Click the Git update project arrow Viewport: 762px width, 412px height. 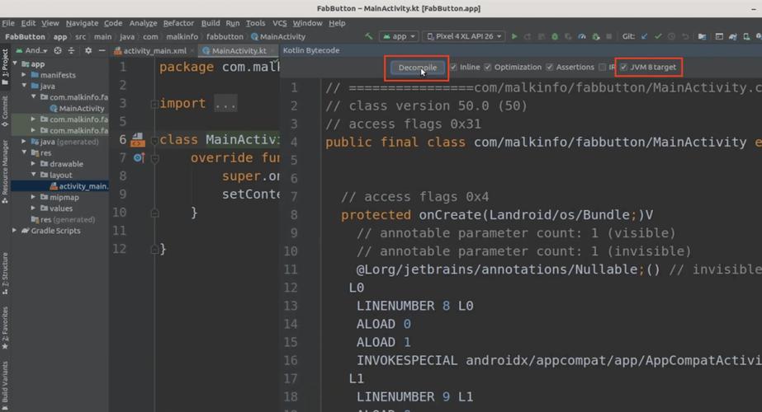coord(645,36)
